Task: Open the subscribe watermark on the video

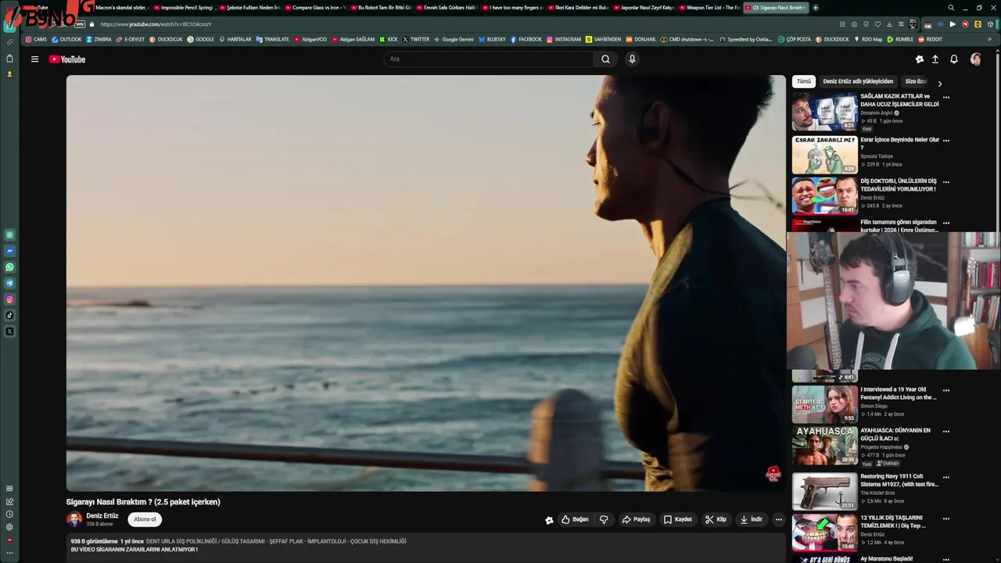Action: click(x=773, y=474)
